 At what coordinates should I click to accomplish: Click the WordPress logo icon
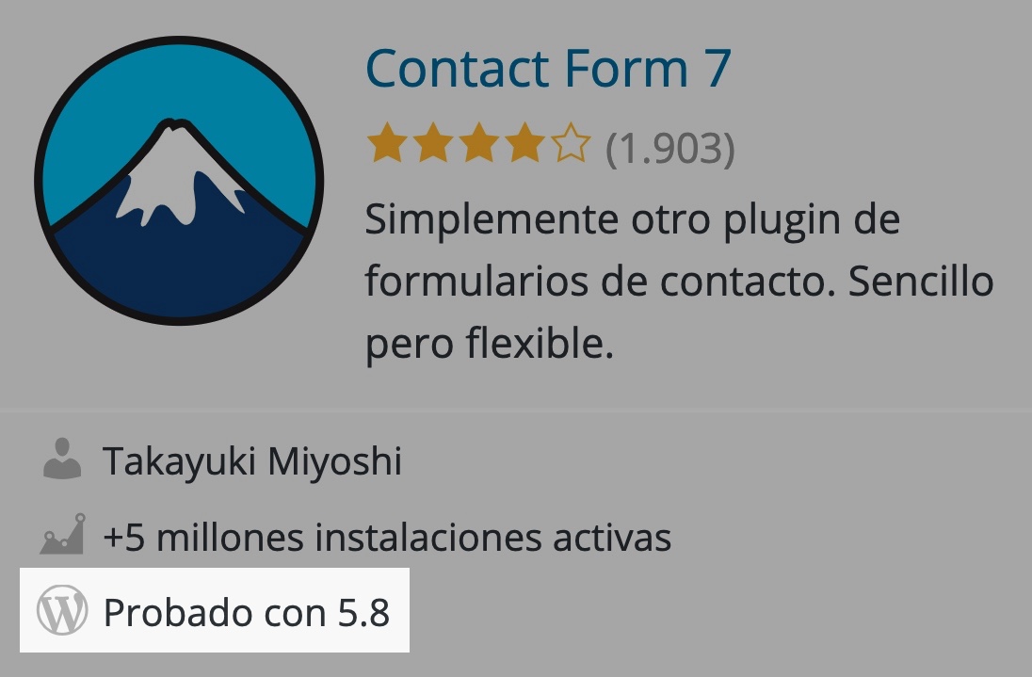click(x=62, y=610)
